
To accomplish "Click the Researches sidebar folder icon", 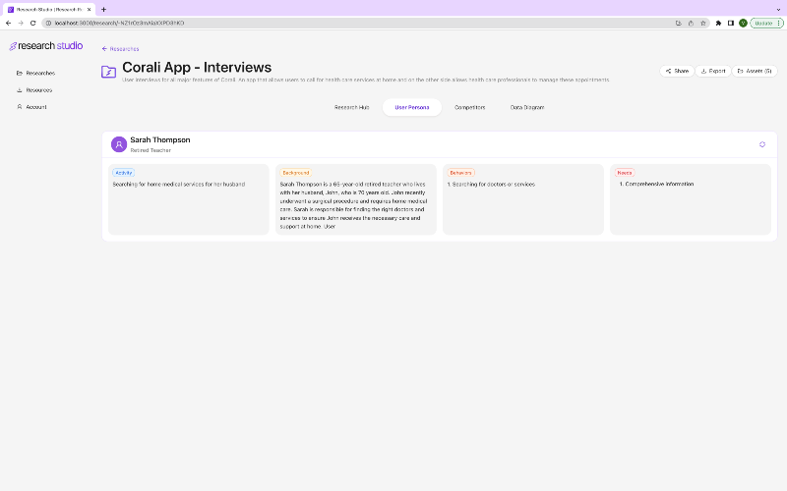I will pos(20,73).
